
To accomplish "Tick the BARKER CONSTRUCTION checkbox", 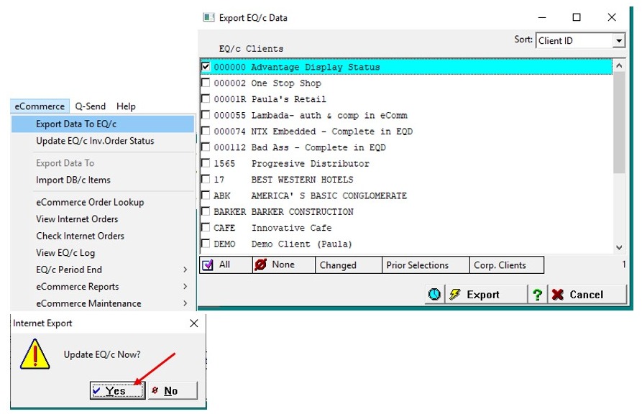I will 206,211.
